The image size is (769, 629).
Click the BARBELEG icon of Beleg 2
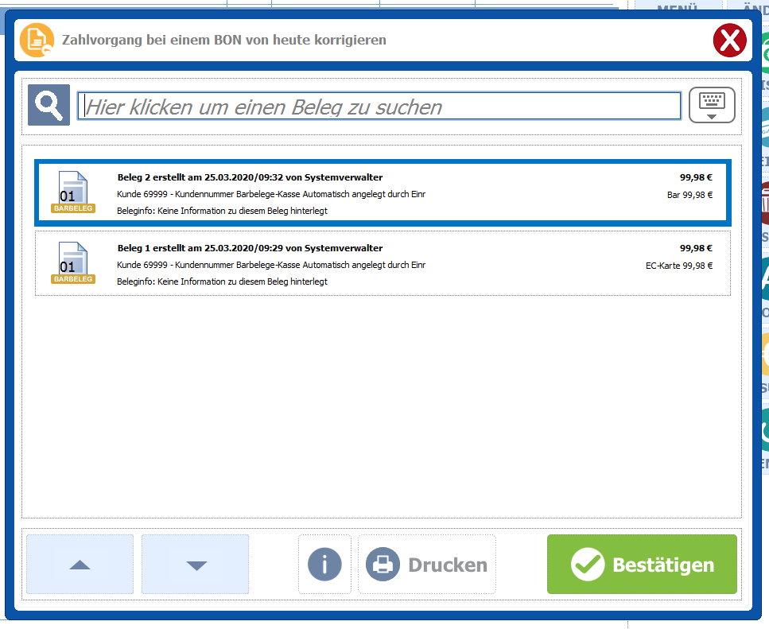tap(73, 193)
